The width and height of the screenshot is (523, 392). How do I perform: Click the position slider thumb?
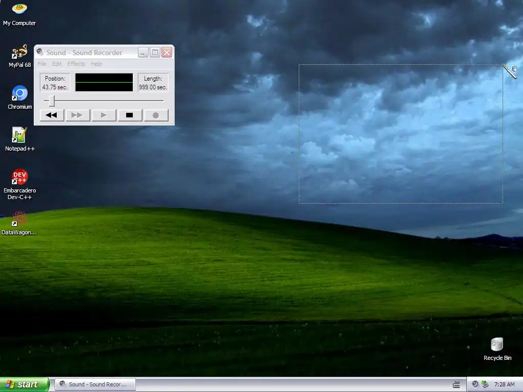coord(52,101)
